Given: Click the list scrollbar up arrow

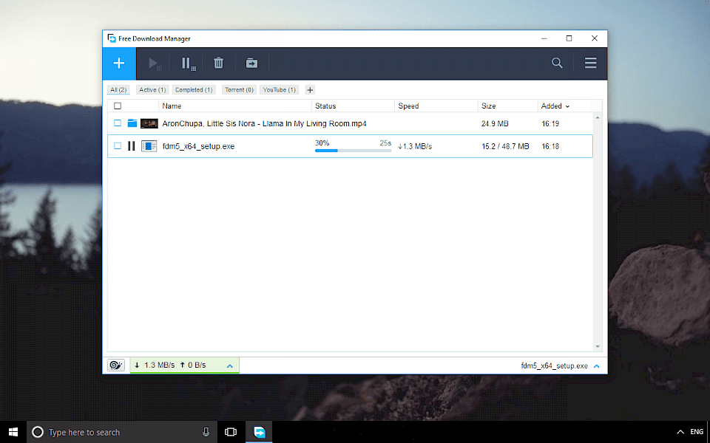Looking at the screenshot, I should point(598,117).
